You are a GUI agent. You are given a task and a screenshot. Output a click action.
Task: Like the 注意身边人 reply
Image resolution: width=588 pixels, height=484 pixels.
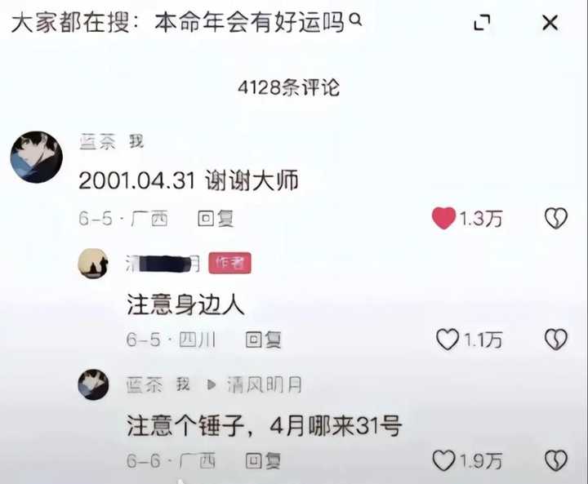(448, 340)
